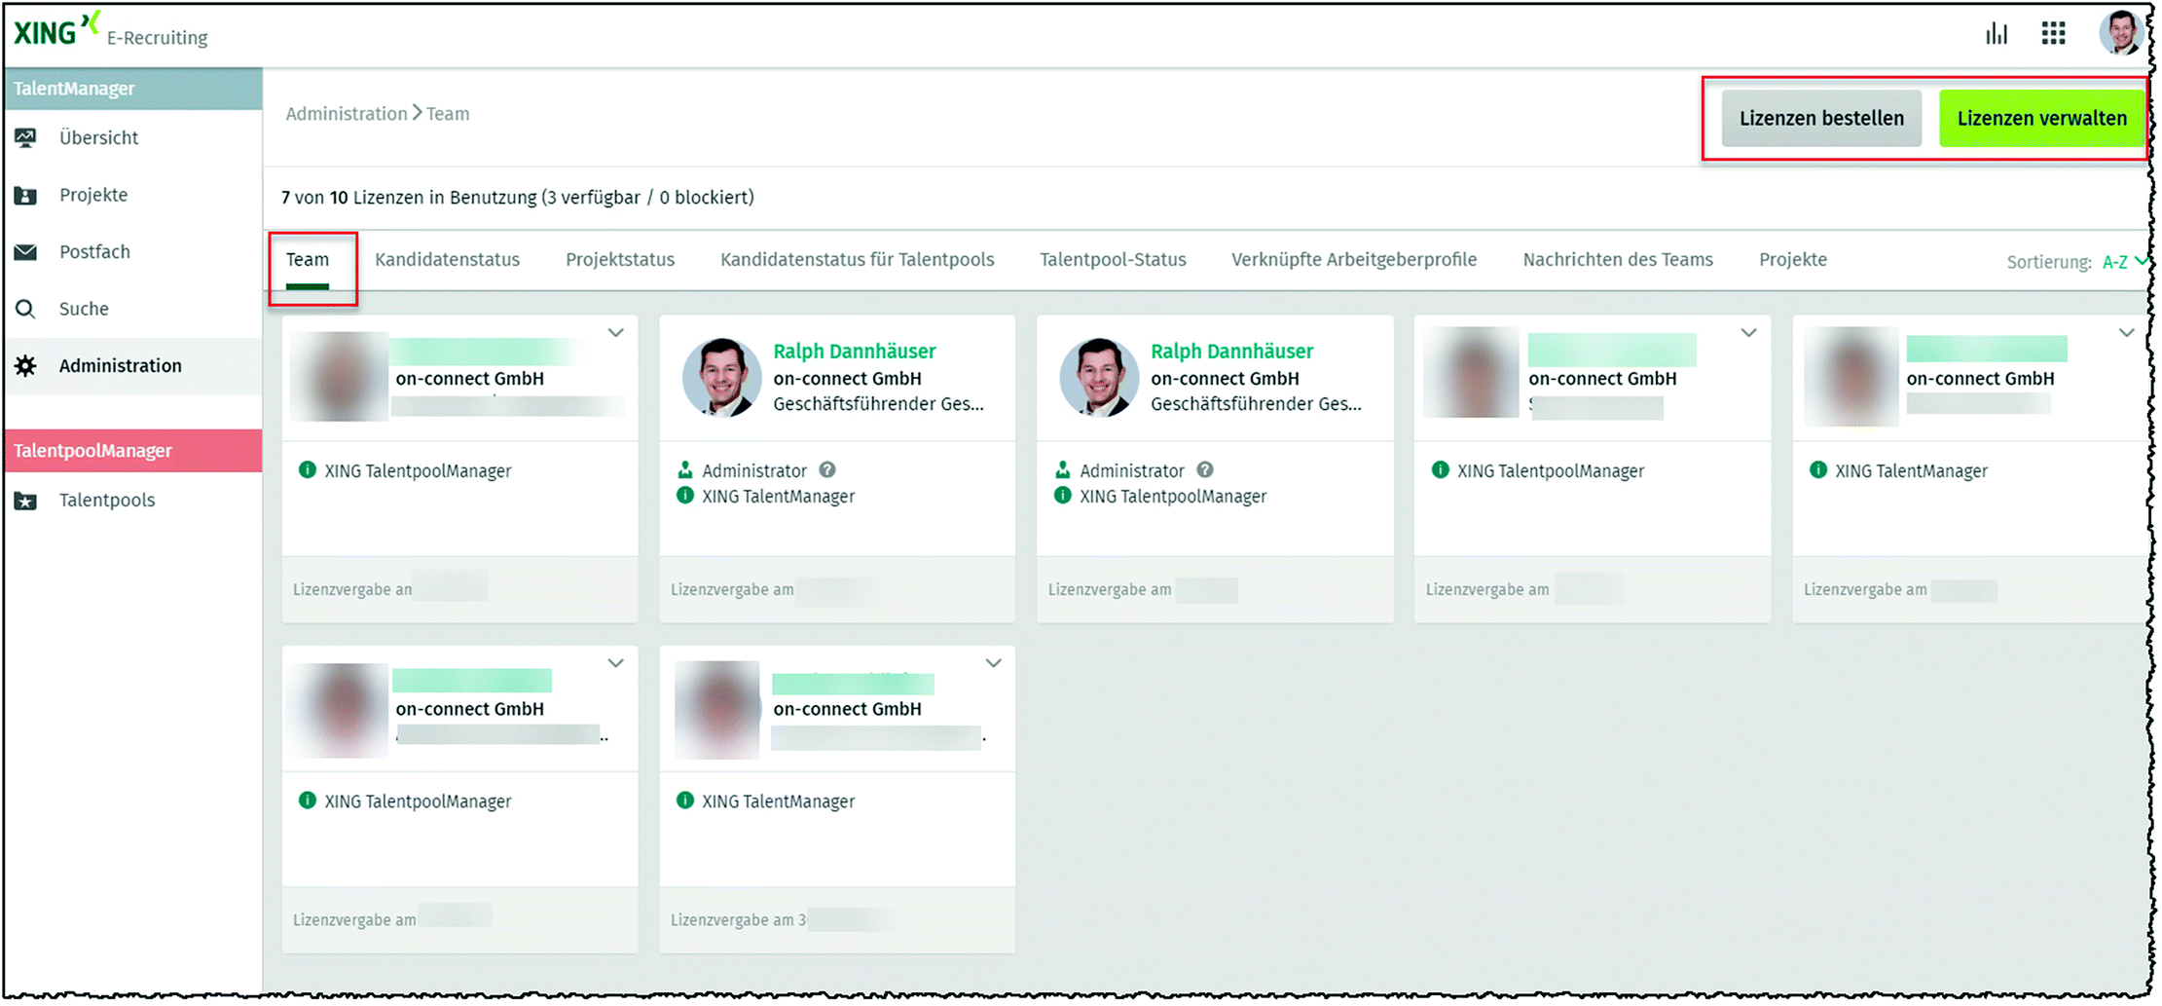2162x1006 pixels.
Task: Click the user profile avatar in header
Action: tap(2119, 33)
